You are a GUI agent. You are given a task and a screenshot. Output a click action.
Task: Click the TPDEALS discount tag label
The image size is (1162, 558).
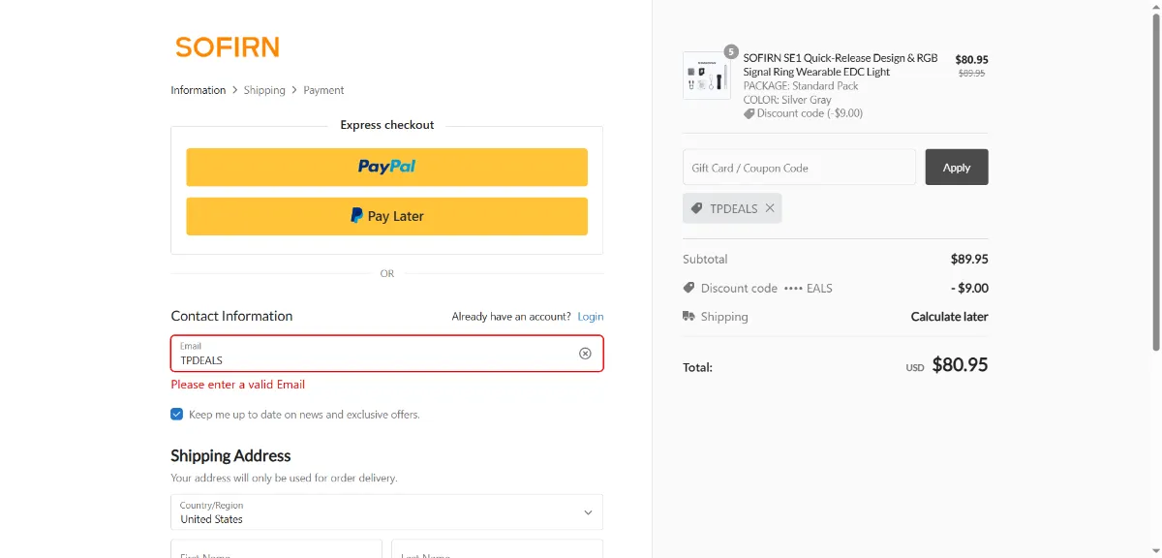point(734,208)
